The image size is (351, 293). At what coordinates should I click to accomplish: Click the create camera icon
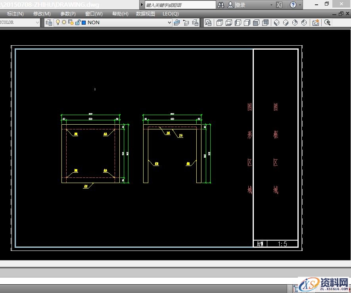(x=316, y=23)
